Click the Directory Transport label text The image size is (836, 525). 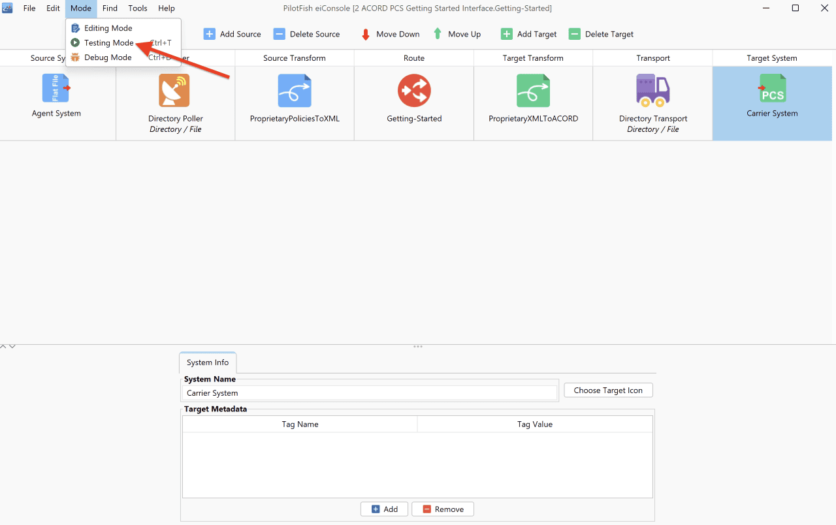[x=653, y=119]
